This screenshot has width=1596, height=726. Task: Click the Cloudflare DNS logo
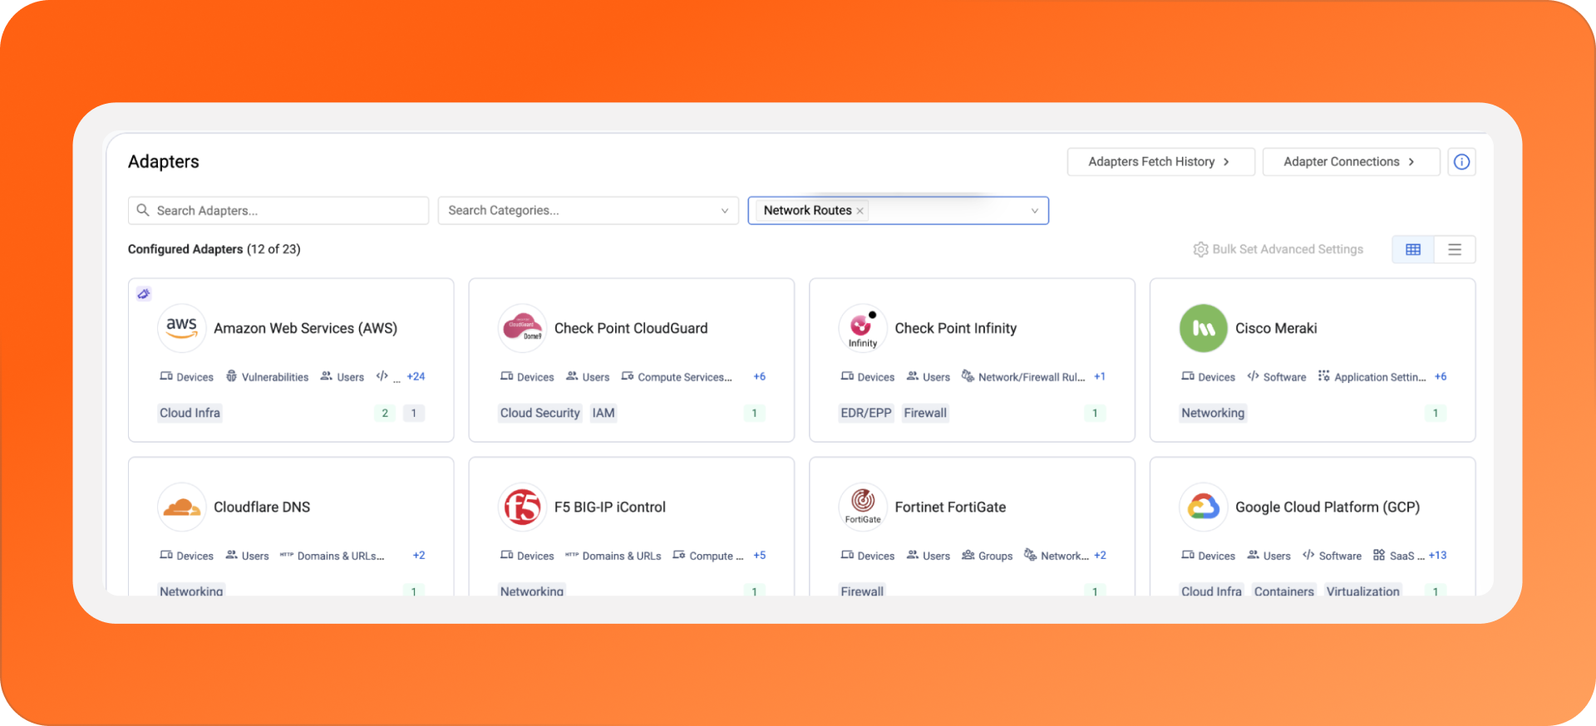click(181, 507)
